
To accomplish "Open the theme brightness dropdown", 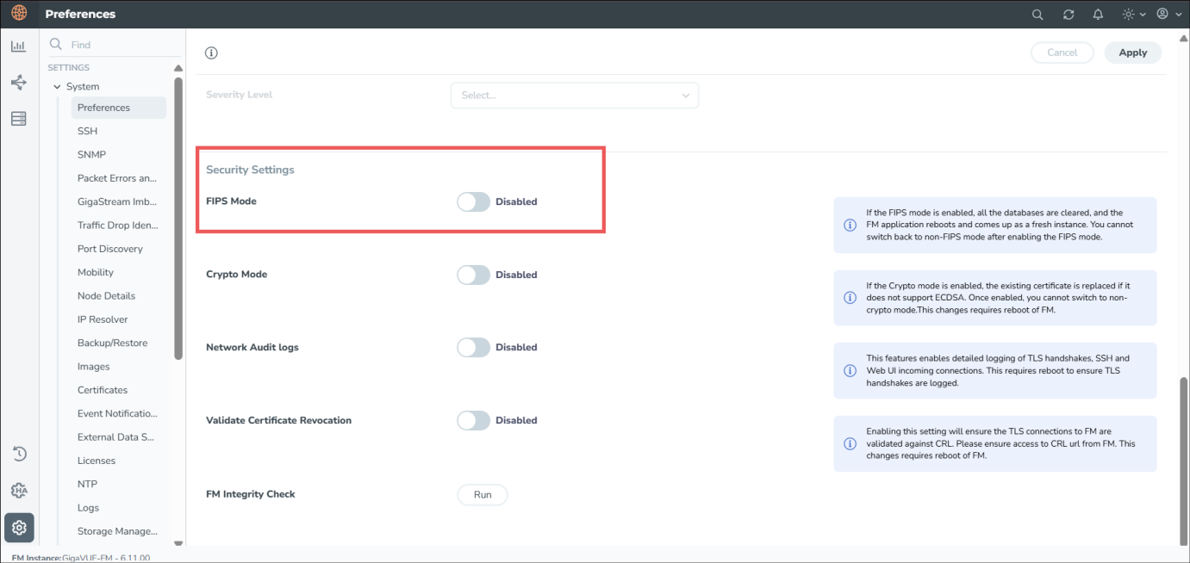I will click(1133, 15).
